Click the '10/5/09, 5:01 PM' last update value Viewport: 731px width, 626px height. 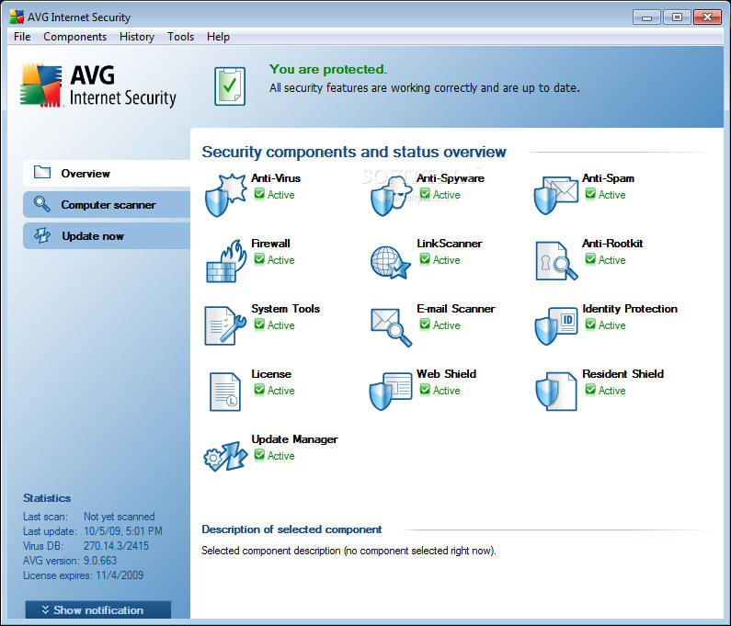(x=122, y=531)
